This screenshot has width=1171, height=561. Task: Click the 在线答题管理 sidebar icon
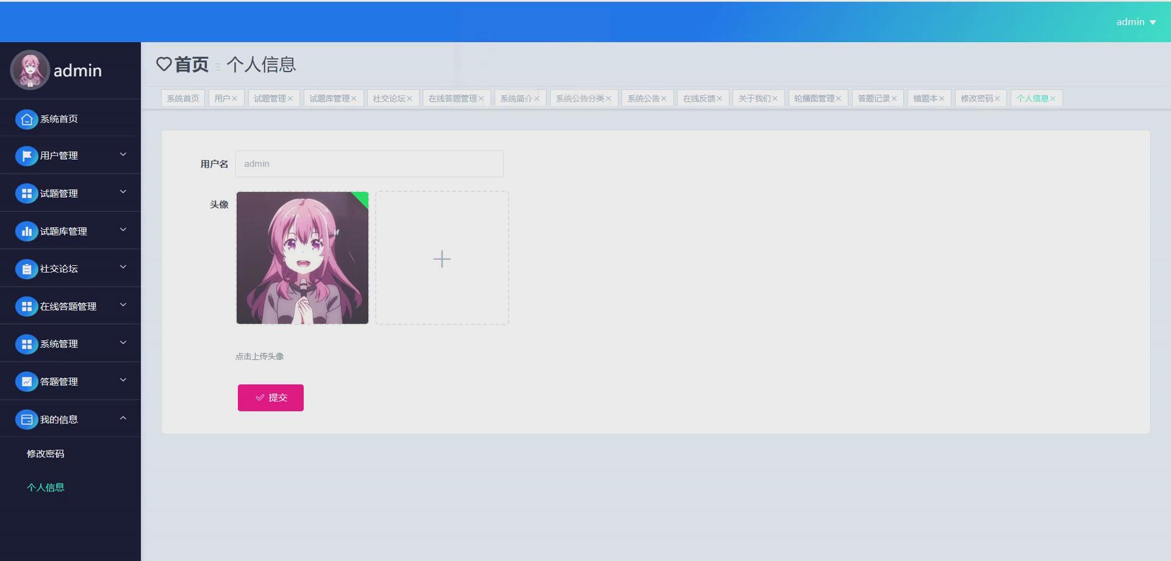click(x=26, y=306)
